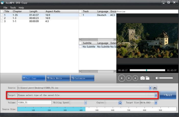The image size is (179, 117).
Task: Toggle checkbox for title 3
Action: click(x=2, y=21)
